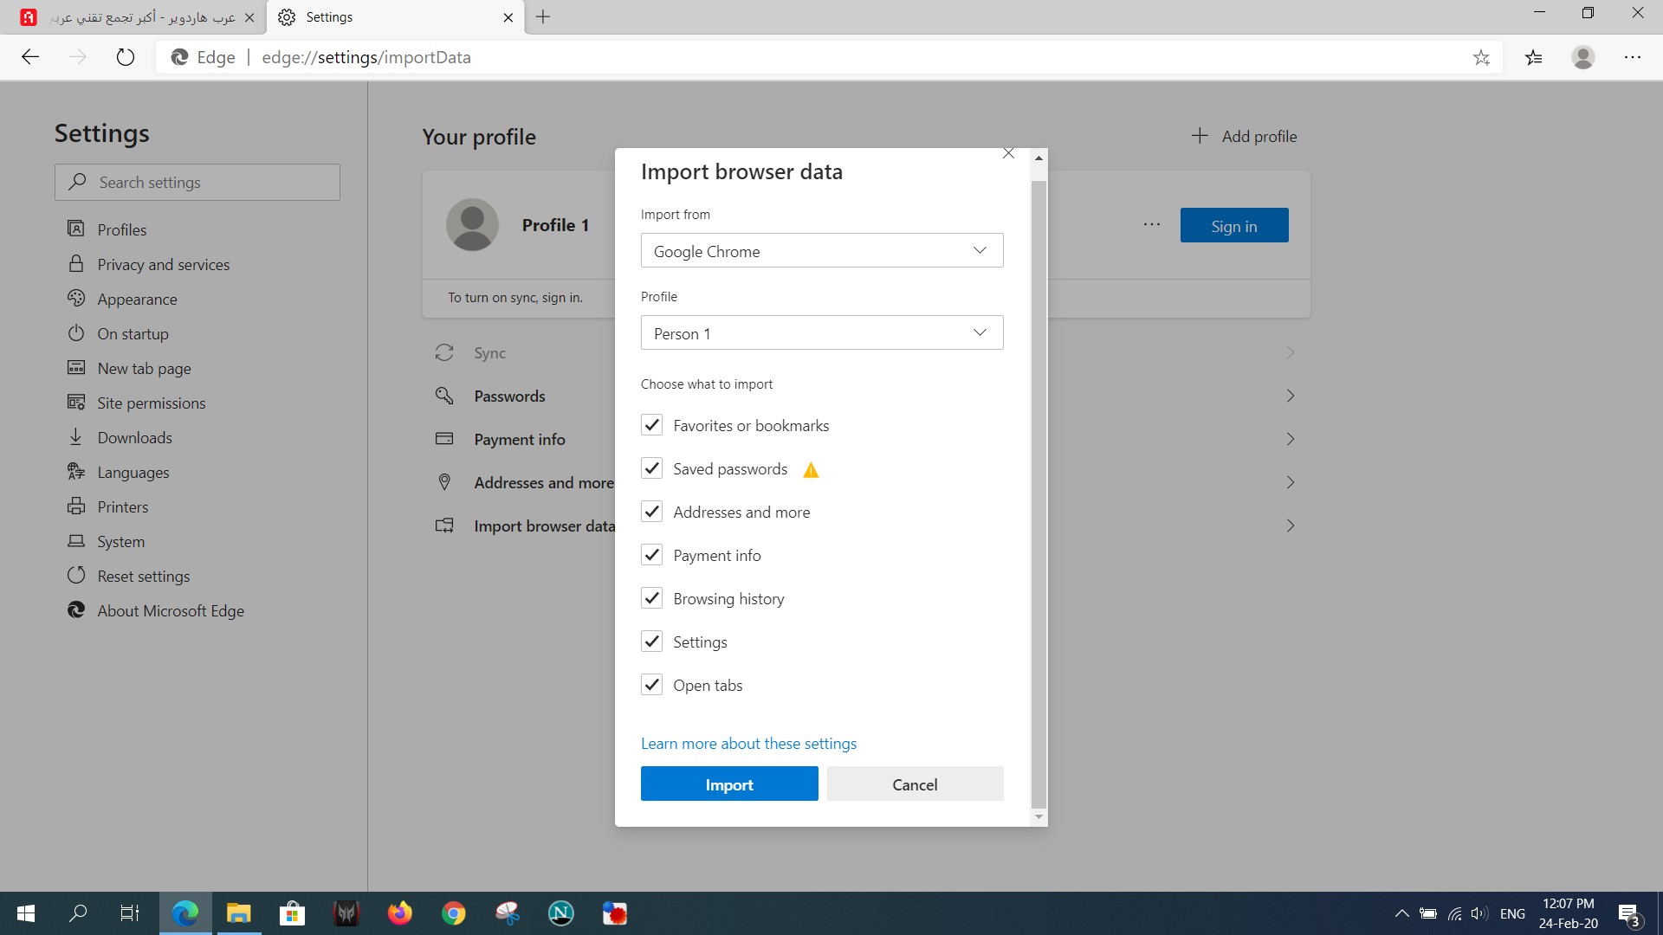Click the Addresses location pin icon
This screenshot has width=1663, height=935.
tap(444, 482)
